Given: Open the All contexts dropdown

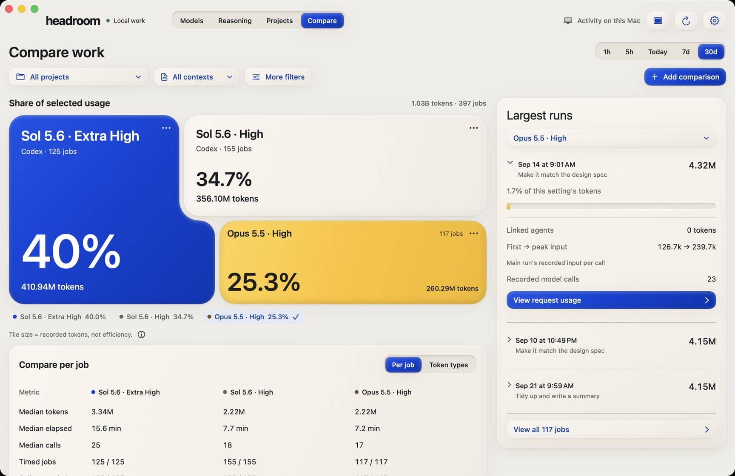Looking at the screenshot, I should pos(197,77).
